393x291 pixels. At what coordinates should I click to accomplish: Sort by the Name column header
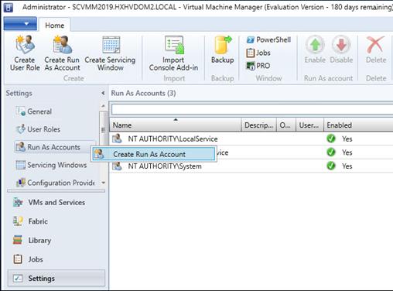pos(176,125)
